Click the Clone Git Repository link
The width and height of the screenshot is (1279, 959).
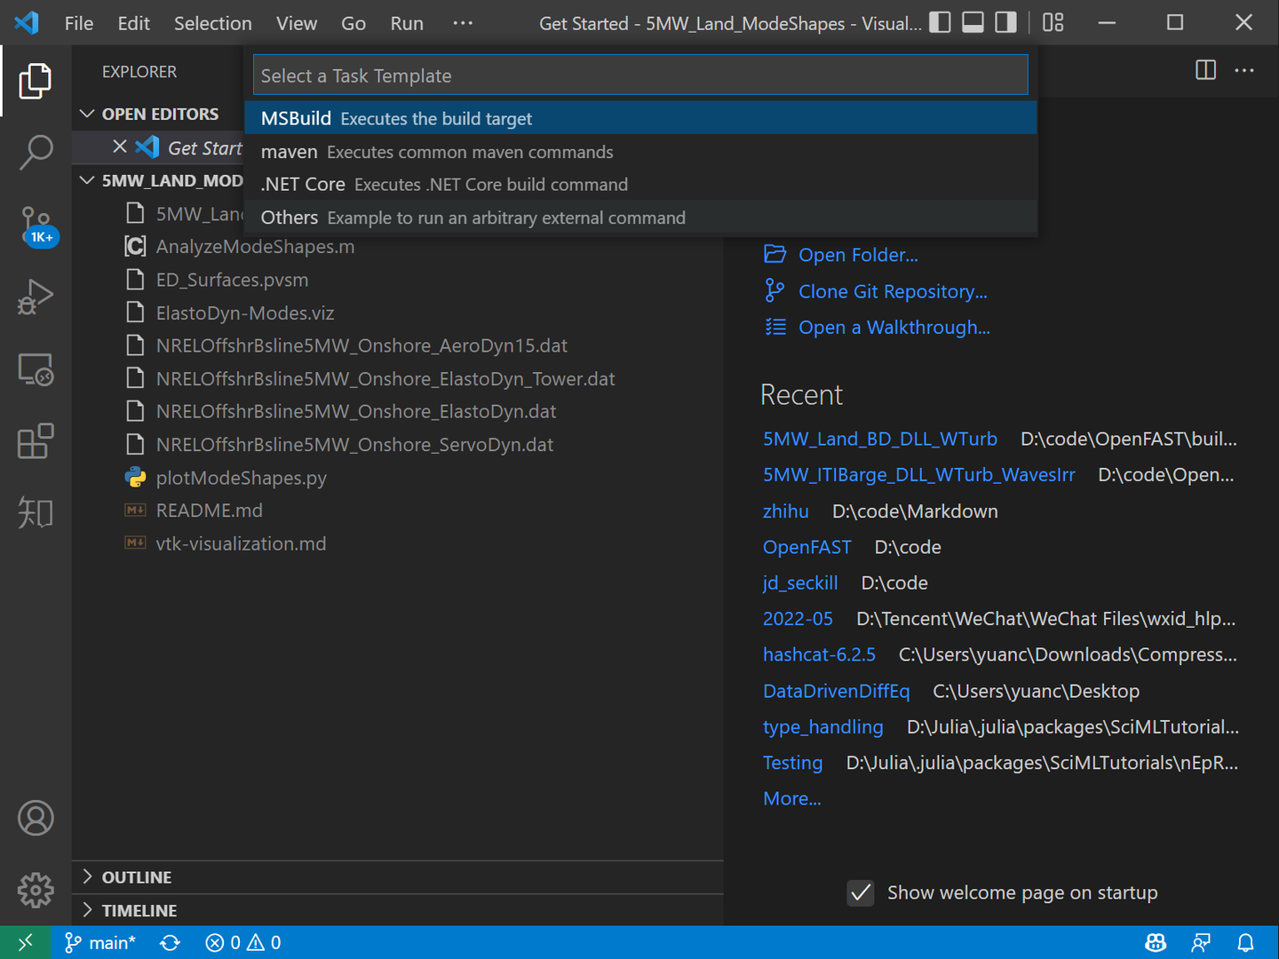(892, 291)
